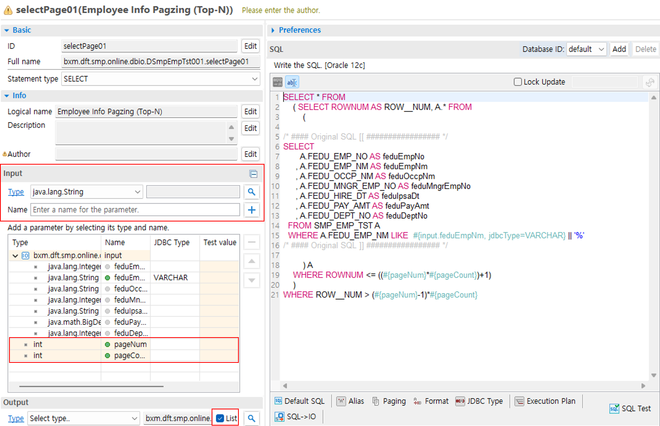Collapse the Input section via minimize icon
Viewport: 660px width, 426px height.
point(253,174)
